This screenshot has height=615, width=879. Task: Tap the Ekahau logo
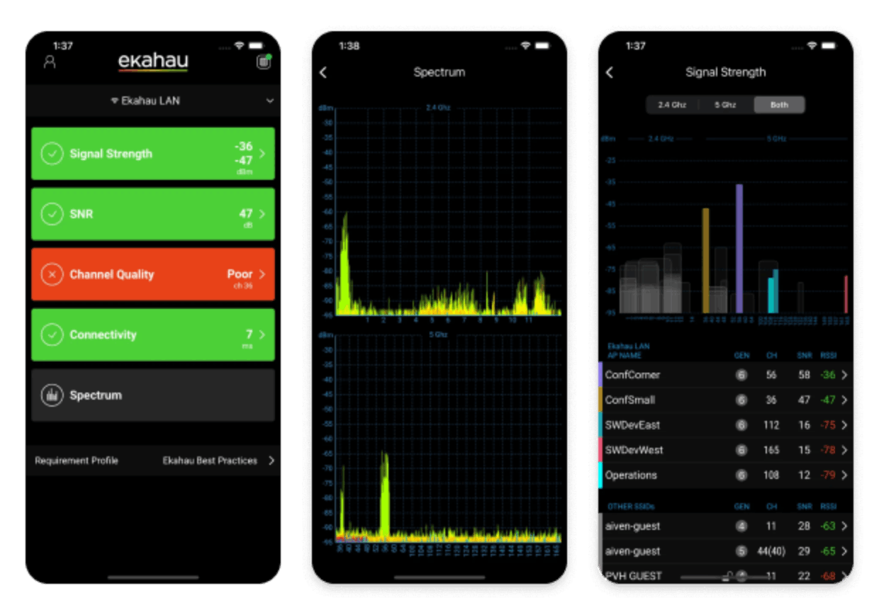click(x=153, y=62)
